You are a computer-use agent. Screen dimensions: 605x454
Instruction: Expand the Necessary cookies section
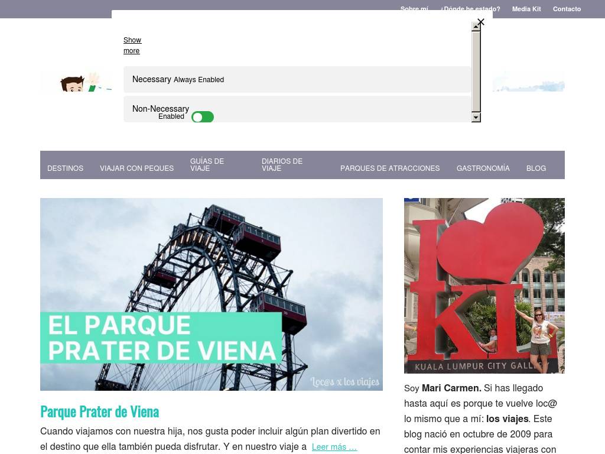point(152,79)
